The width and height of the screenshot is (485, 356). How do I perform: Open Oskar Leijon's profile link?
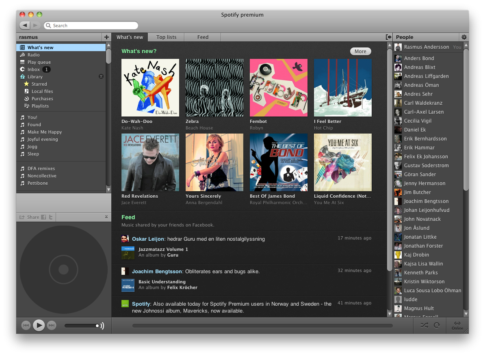click(x=148, y=239)
